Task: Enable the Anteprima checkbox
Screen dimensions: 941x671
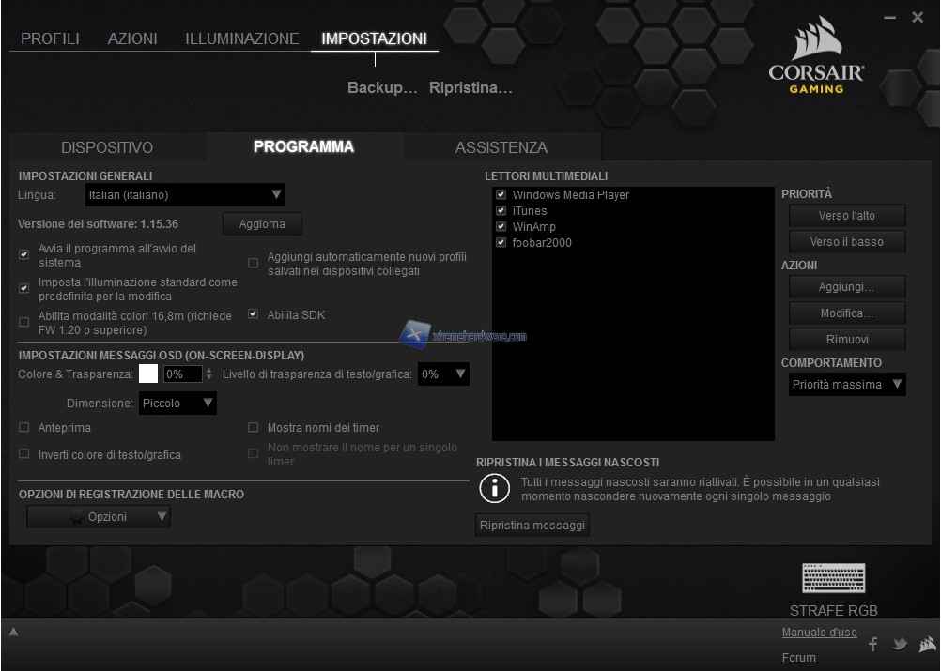Action: click(24, 427)
